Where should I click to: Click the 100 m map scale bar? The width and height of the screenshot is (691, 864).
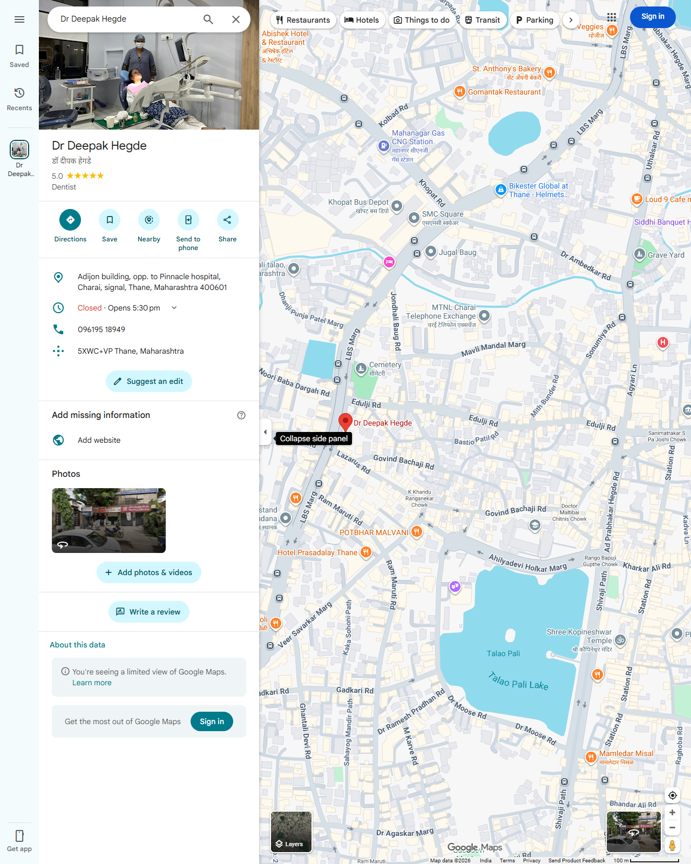(x=646, y=860)
